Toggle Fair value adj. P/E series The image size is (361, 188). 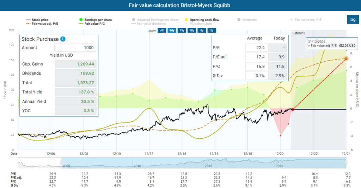click(x=42, y=24)
